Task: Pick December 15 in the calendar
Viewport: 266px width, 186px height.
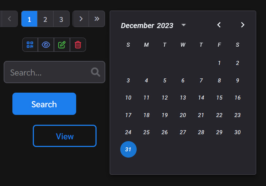Action: pyautogui.click(x=219, y=98)
